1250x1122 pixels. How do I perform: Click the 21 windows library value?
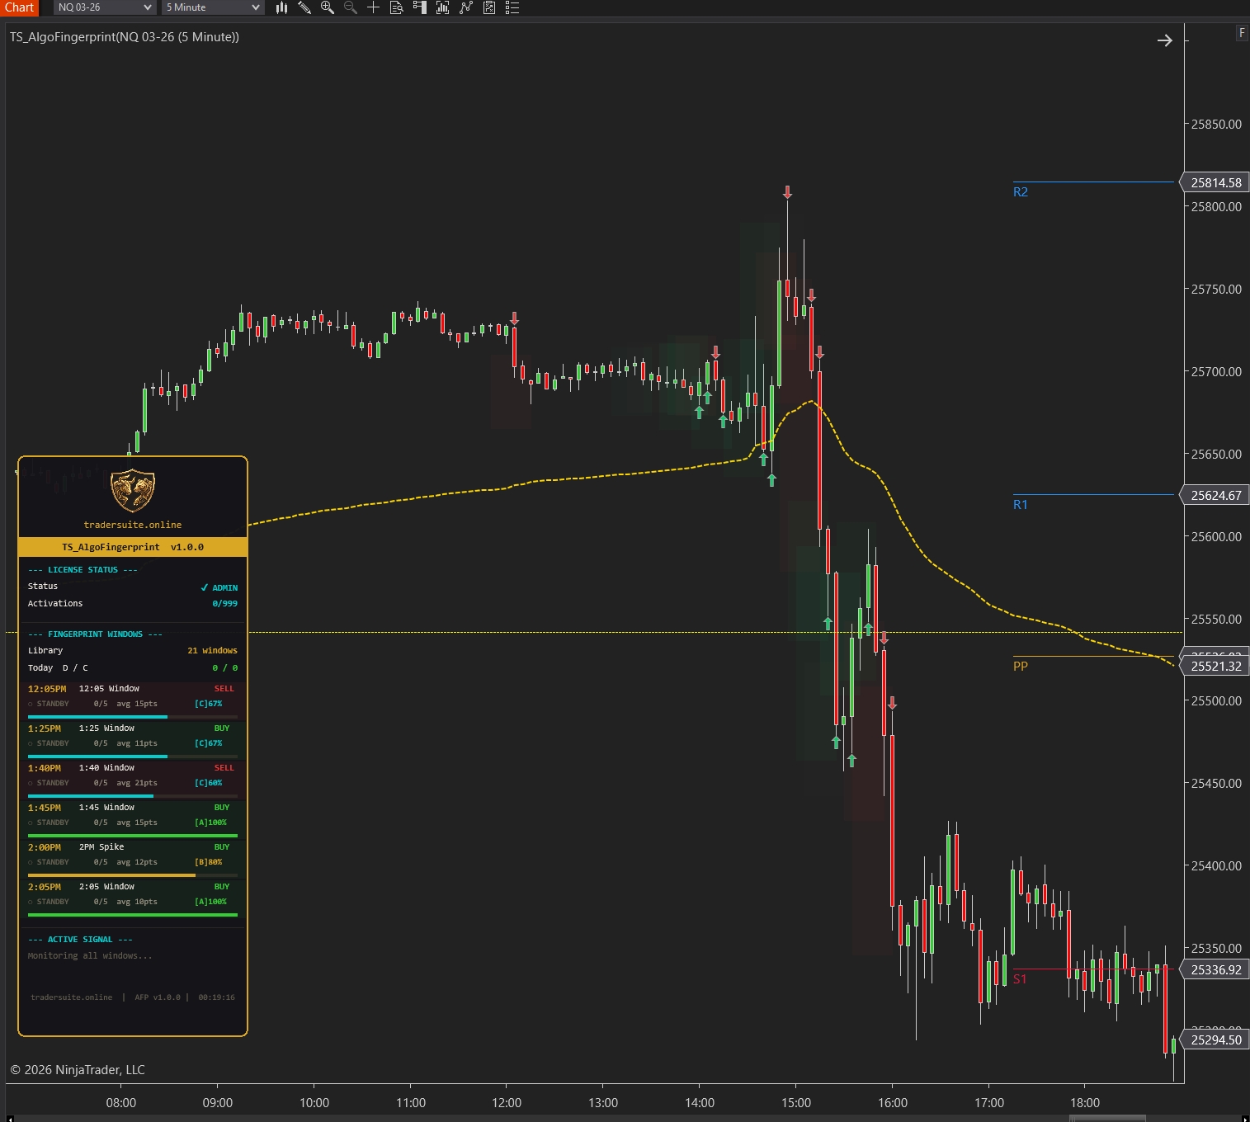[x=212, y=651]
